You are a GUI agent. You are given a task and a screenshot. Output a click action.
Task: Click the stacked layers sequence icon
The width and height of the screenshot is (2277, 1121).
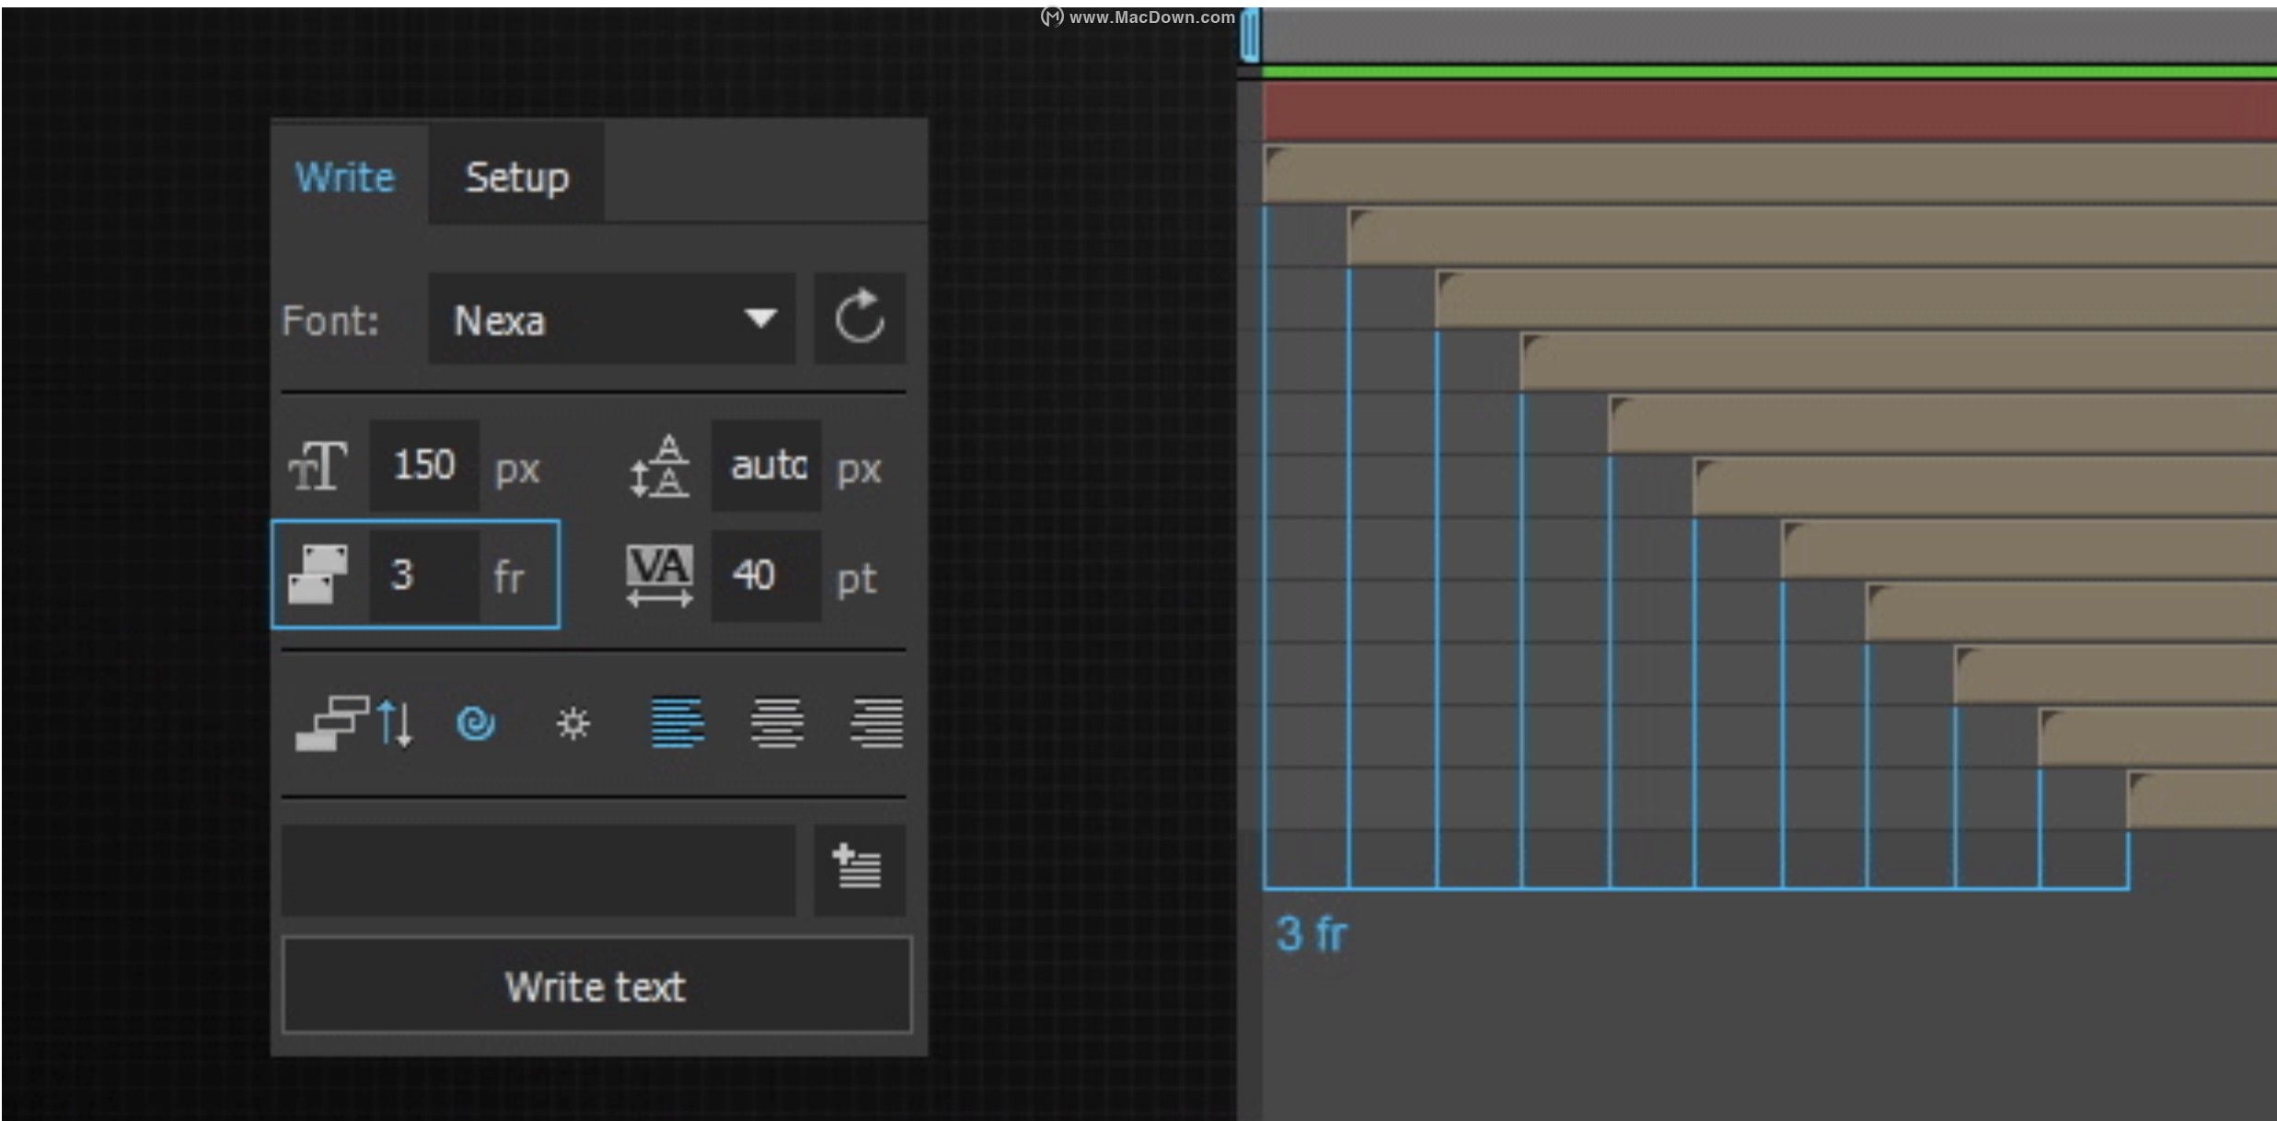pyautogui.click(x=331, y=723)
